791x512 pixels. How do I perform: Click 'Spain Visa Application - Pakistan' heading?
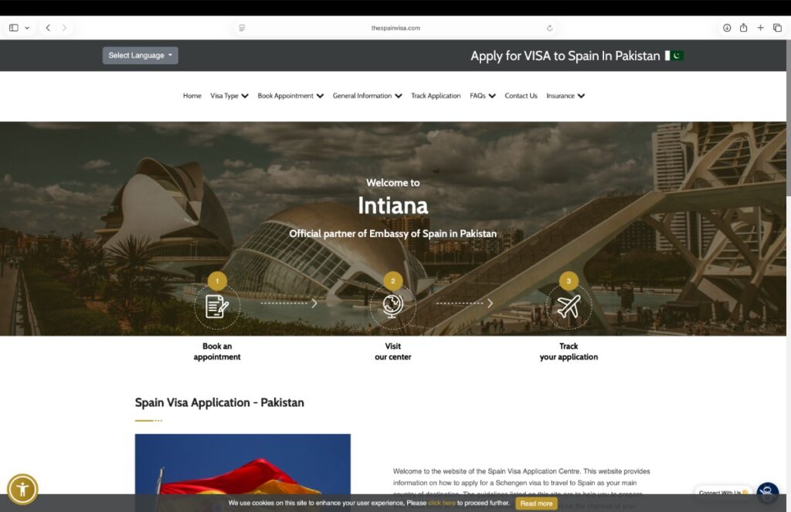click(x=219, y=402)
